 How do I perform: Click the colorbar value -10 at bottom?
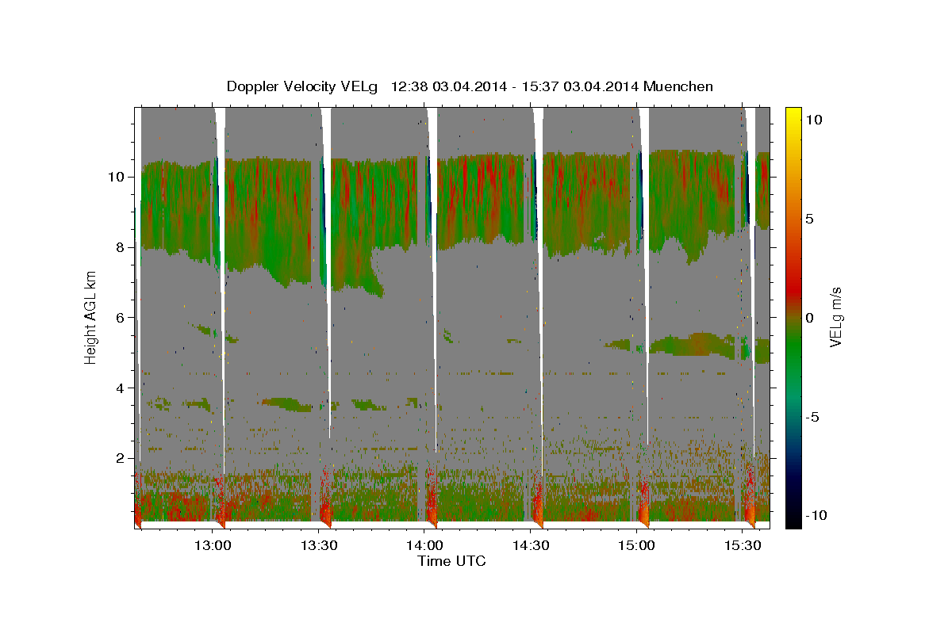pos(816,515)
